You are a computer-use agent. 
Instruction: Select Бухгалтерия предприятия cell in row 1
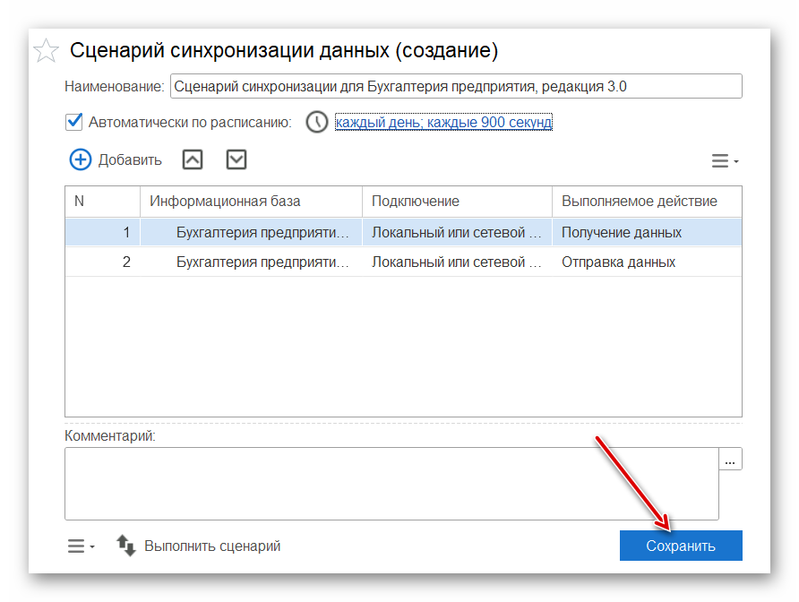251,232
